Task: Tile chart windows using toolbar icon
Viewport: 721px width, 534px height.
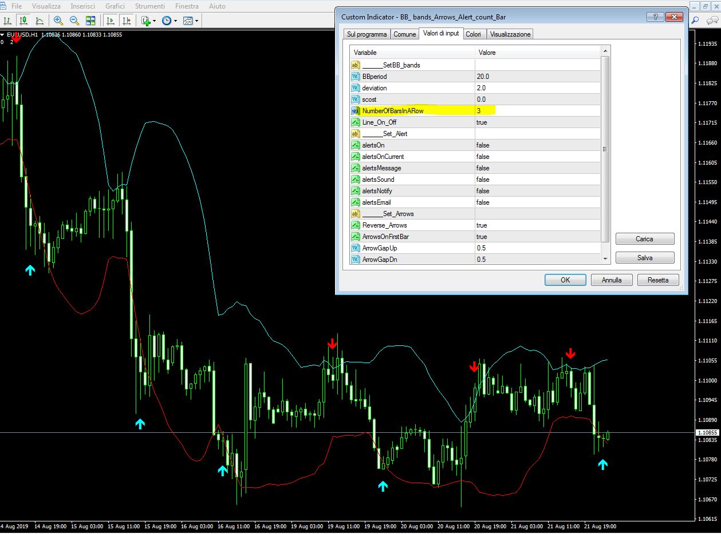Action: click(90, 21)
